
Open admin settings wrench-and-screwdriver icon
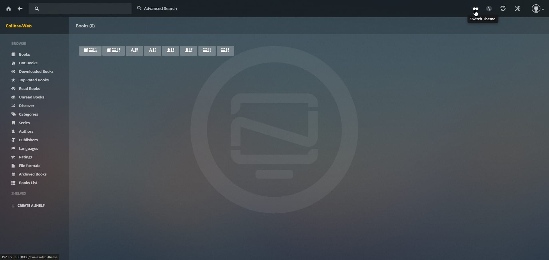tap(518, 9)
